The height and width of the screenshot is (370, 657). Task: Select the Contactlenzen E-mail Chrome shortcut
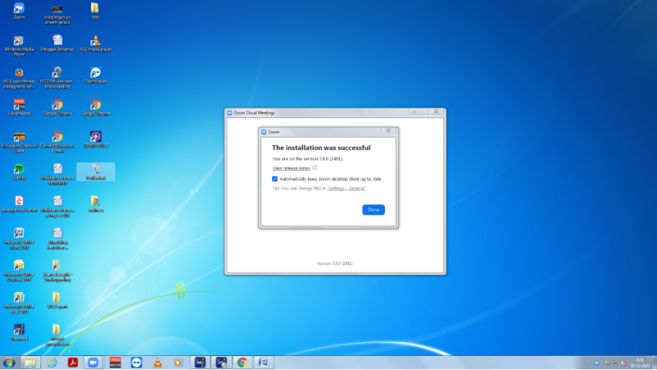click(x=57, y=142)
